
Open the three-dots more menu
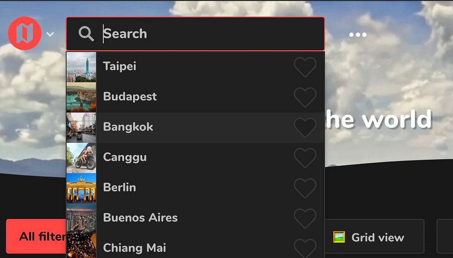pos(358,35)
